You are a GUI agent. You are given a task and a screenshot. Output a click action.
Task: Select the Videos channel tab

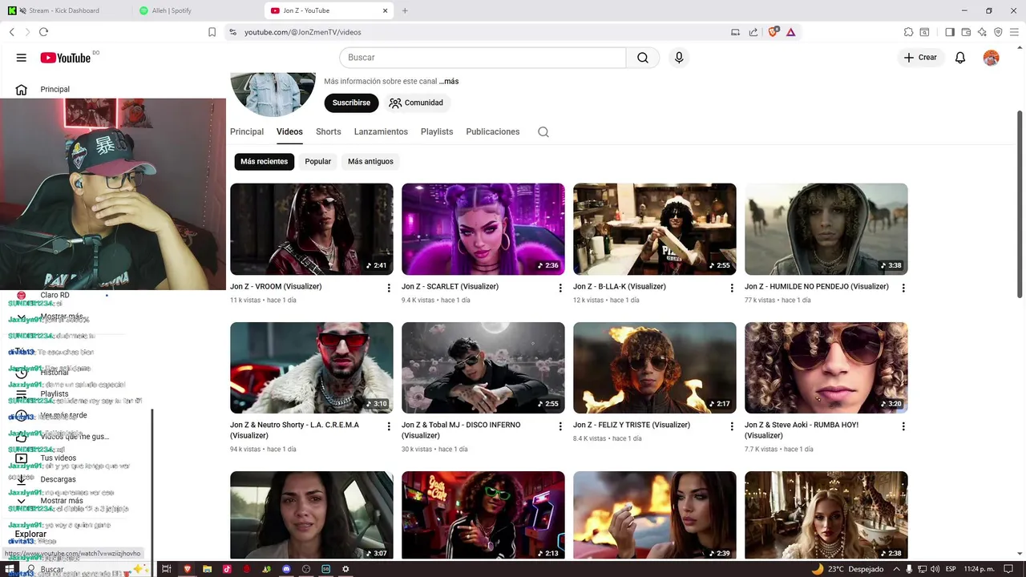(289, 131)
